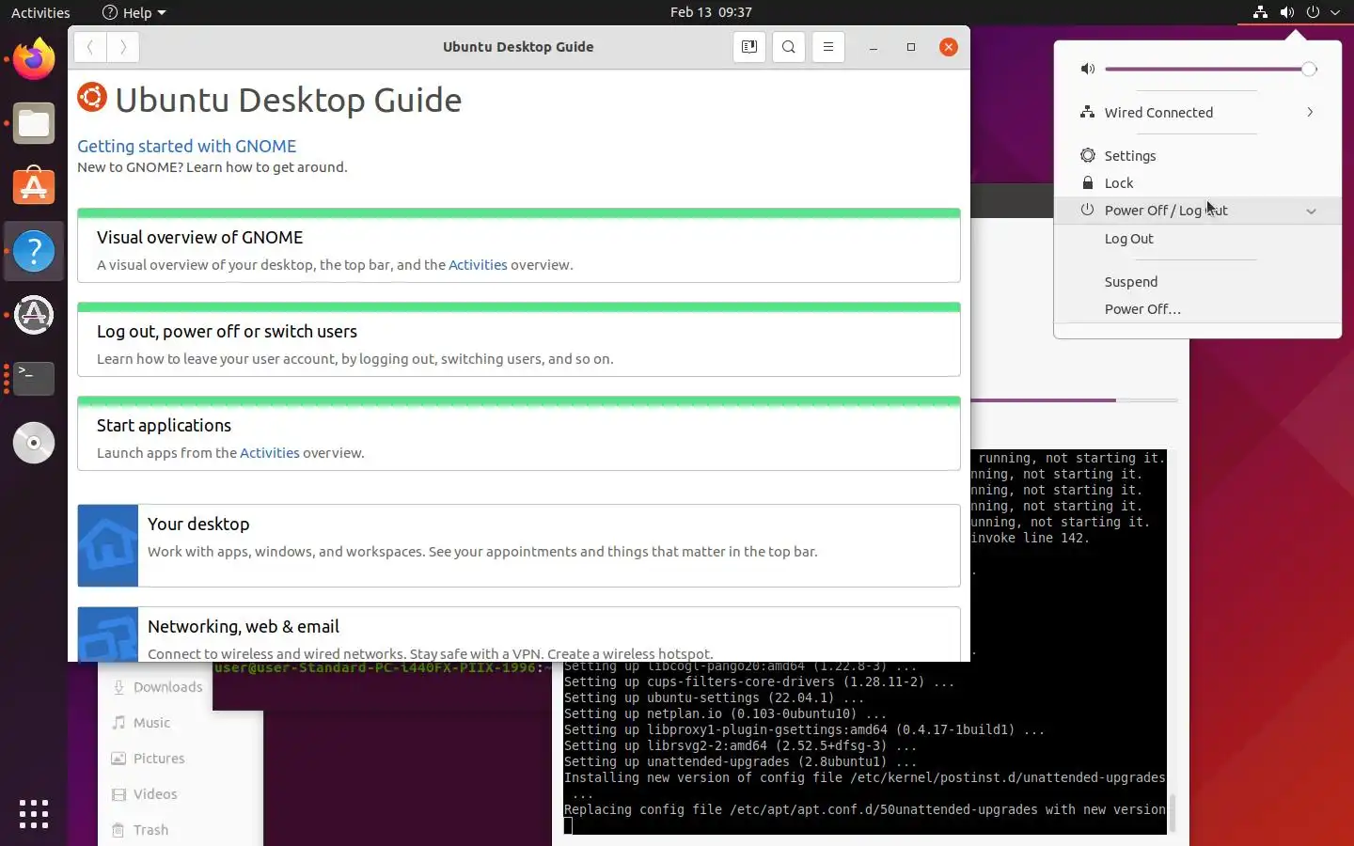The image size is (1354, 846).
Task: Click the network icon in the top bar
Action: [1260, 12]
